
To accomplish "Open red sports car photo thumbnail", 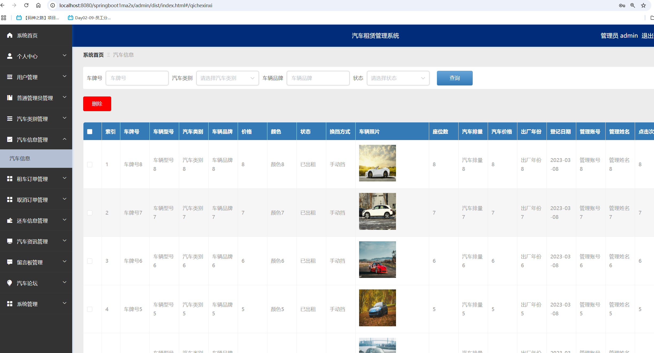I will pyautogui.click(x=377, y=259).
